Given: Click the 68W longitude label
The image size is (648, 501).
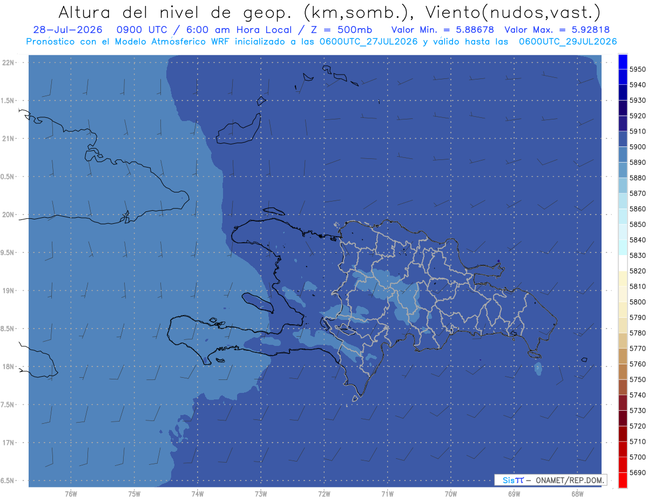Looking at the screenshot, I should [577, 493].
